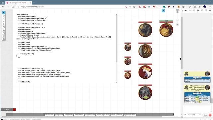
Task: Click the Roll20 browser tab
Action: 18,3
